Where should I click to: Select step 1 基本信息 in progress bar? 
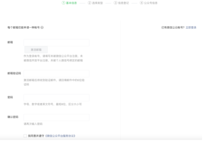click(x=69, y=3)
